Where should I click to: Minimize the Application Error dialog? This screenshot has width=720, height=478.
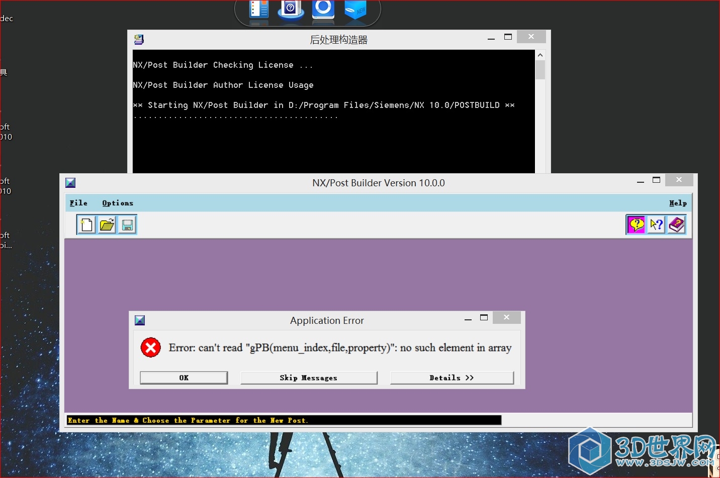pyautogui.click(x=468, y=319)
